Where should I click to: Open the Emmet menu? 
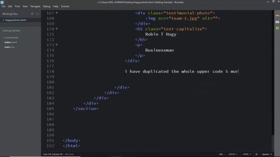tap(65, 6)
